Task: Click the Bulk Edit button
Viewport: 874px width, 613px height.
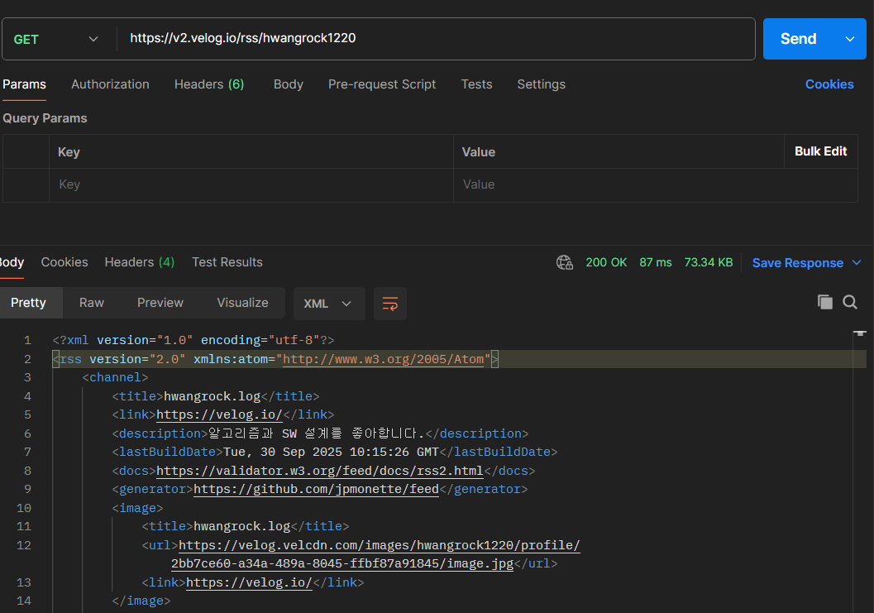Action: 820,151
